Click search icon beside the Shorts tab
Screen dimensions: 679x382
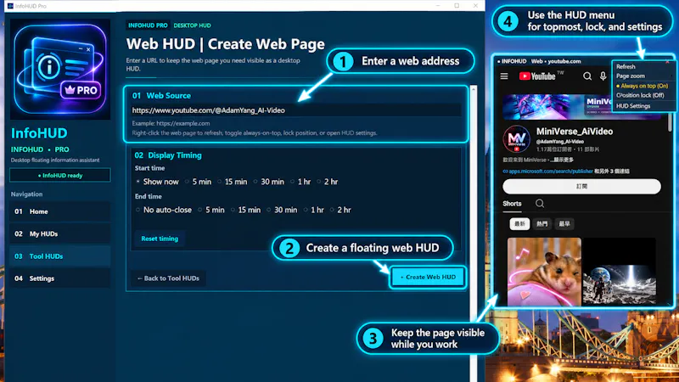click(540, 204)
